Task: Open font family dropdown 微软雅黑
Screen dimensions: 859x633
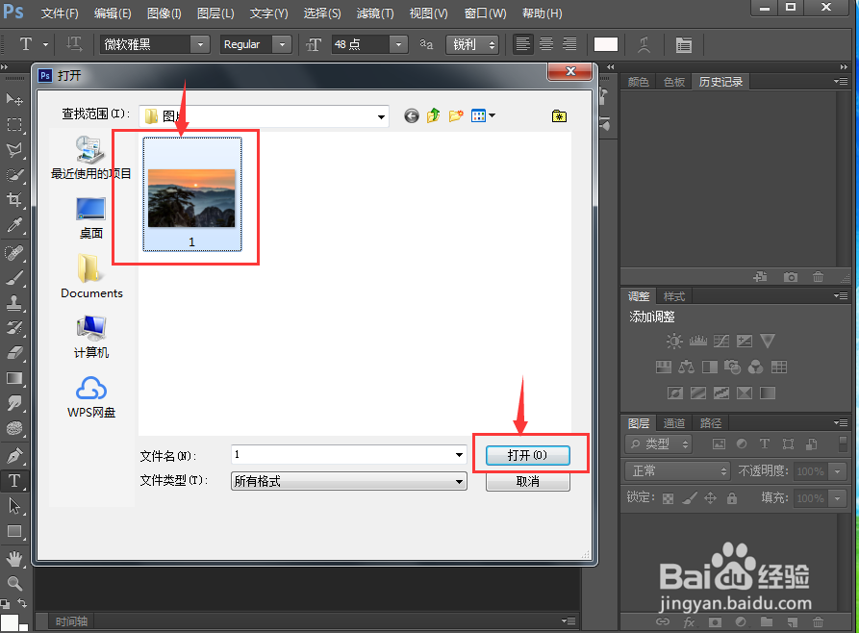Action: click(x=200, y=44)
